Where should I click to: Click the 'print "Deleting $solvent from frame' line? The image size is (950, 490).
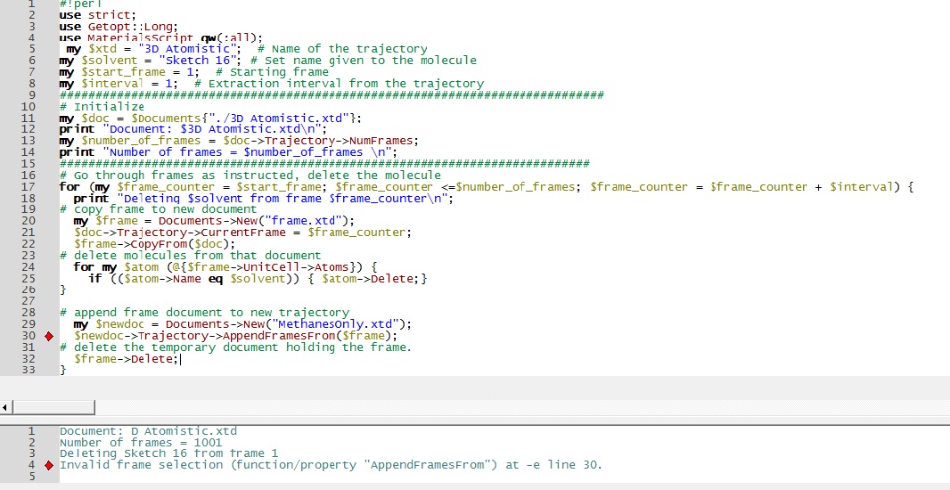point(263,199)
